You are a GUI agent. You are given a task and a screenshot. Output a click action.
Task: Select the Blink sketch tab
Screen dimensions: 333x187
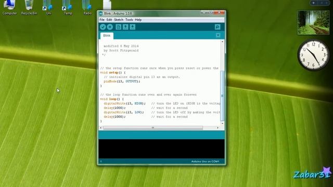click(x=107, y=36)
